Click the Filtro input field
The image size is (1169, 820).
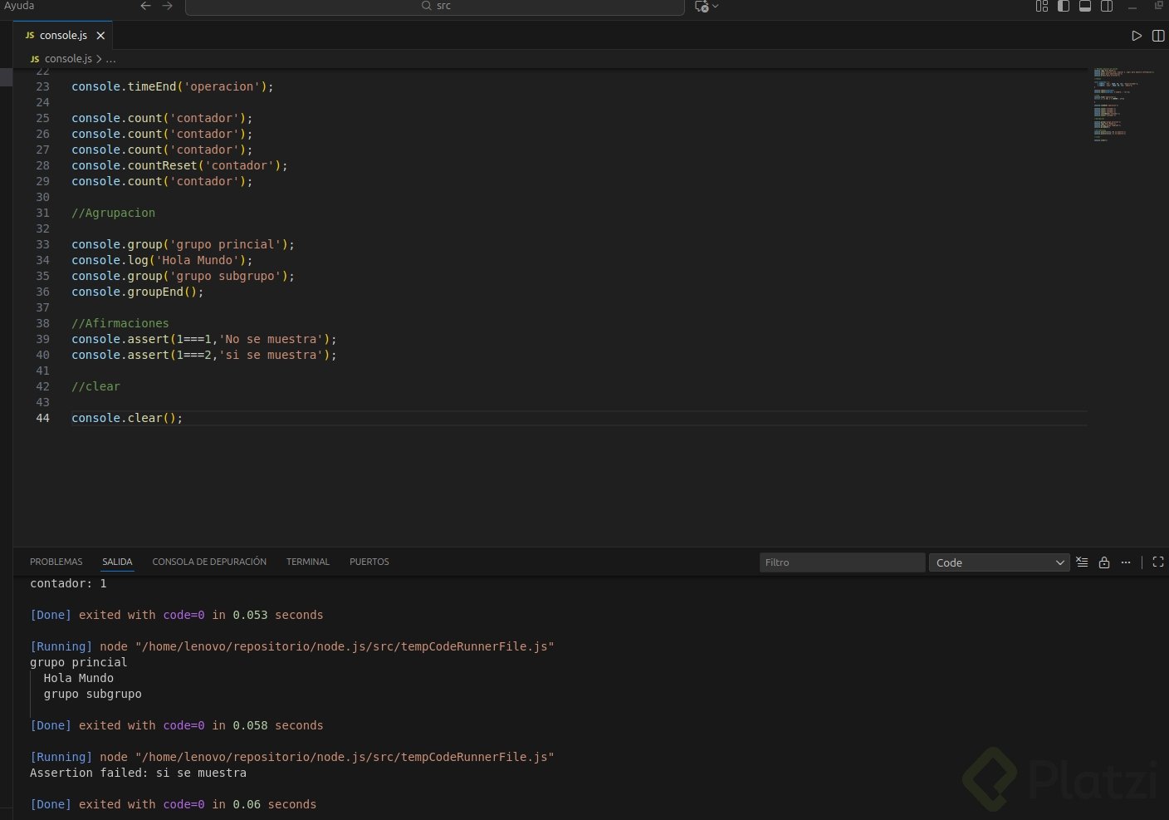841,562
